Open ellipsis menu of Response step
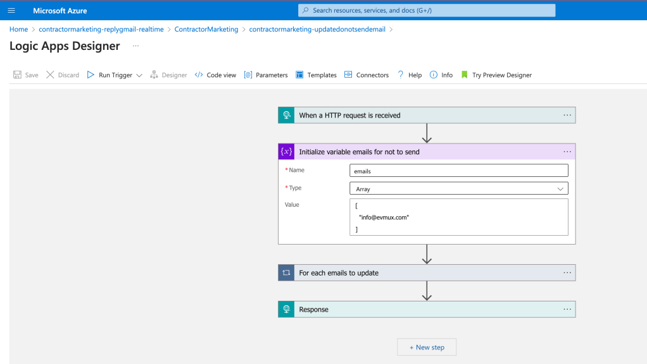This screenshot has width=647, height=364. click(567, 309)
